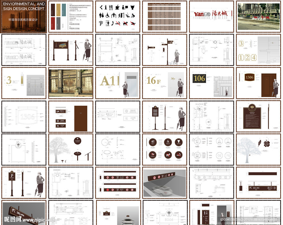Open the fountain plaza photo thumbnail

pyautogui.click(x=258, y=17)
